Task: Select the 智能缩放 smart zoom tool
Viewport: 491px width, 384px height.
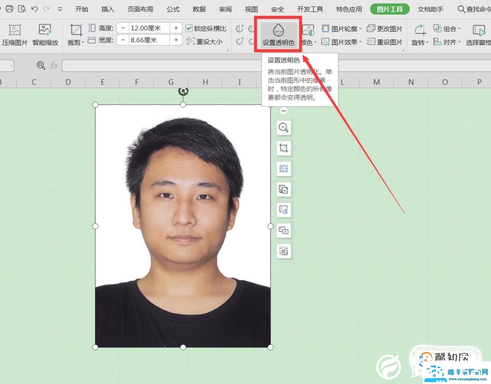Action: point(45,34)
